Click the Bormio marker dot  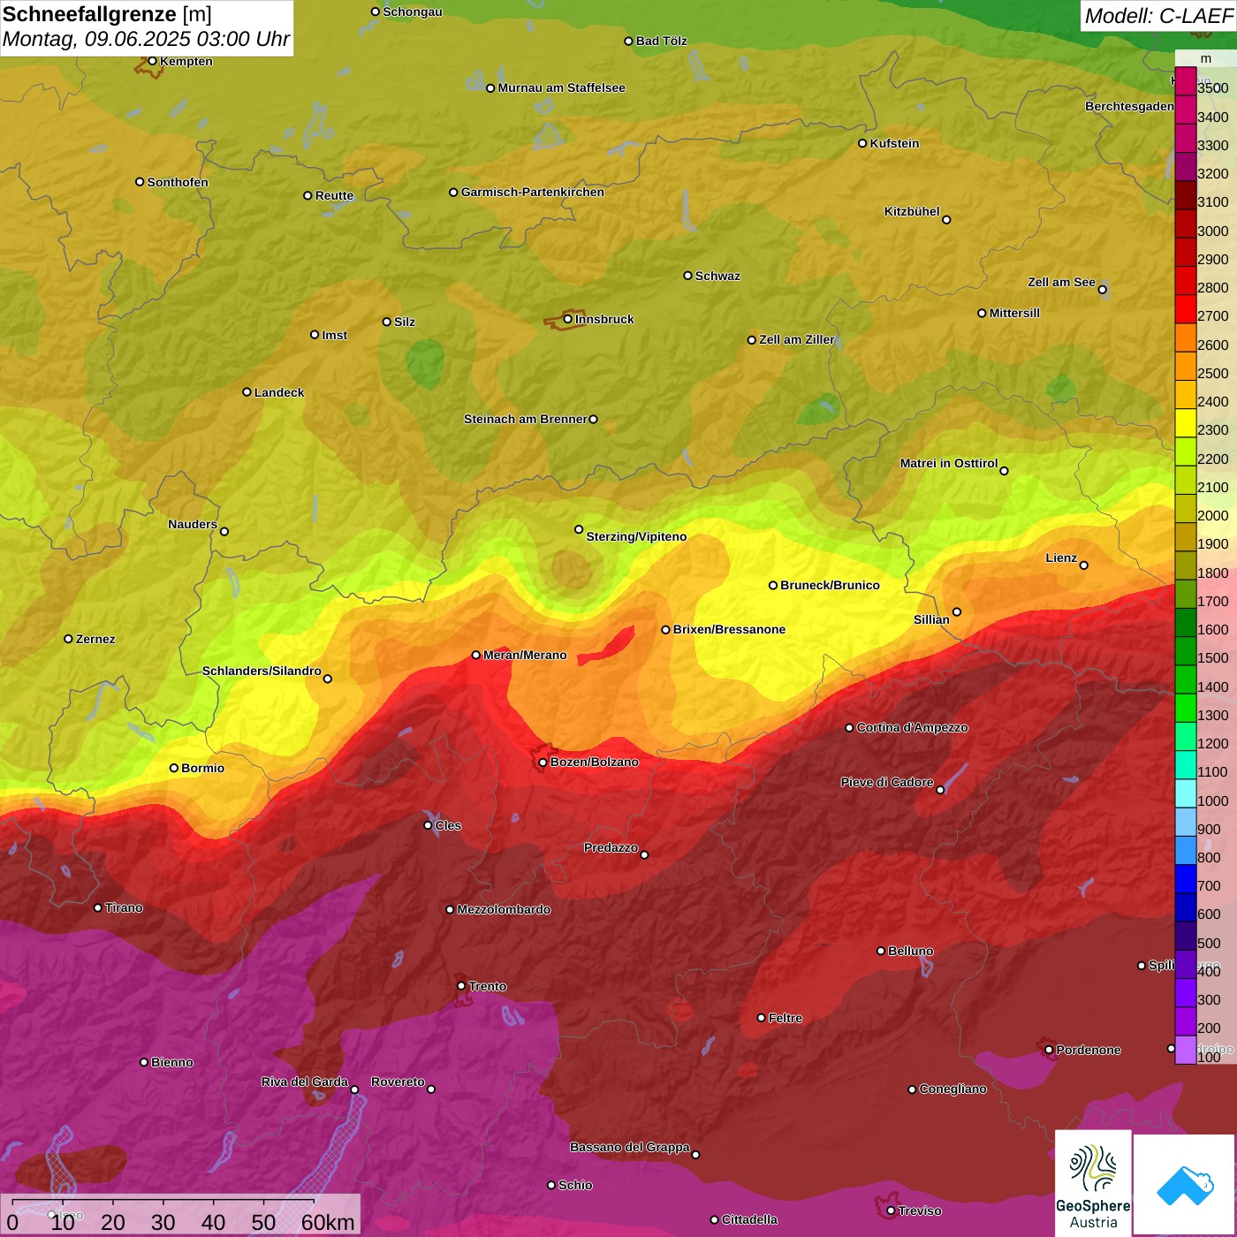(174, 768)
